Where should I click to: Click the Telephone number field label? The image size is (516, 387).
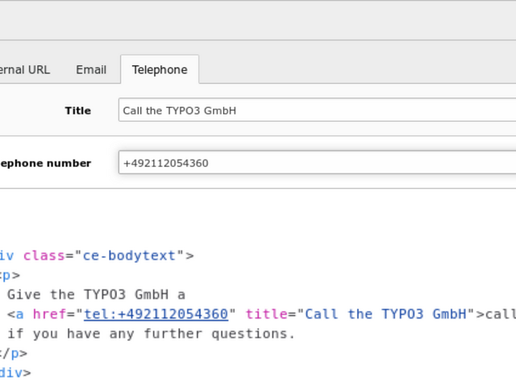tap(45, 163)
